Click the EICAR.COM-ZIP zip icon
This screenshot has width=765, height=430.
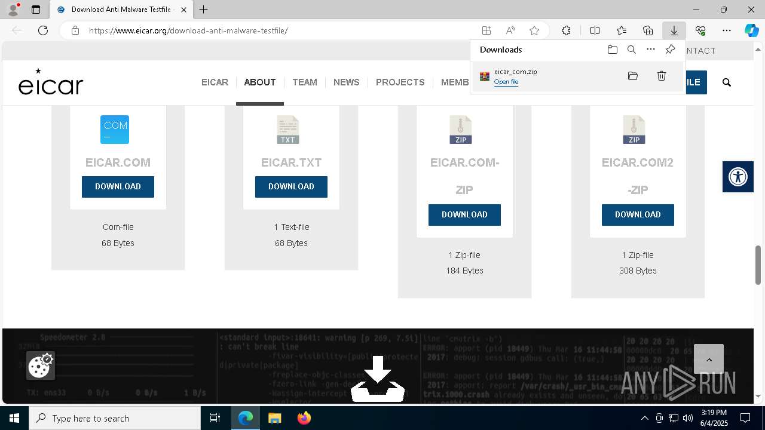[461, 130]
